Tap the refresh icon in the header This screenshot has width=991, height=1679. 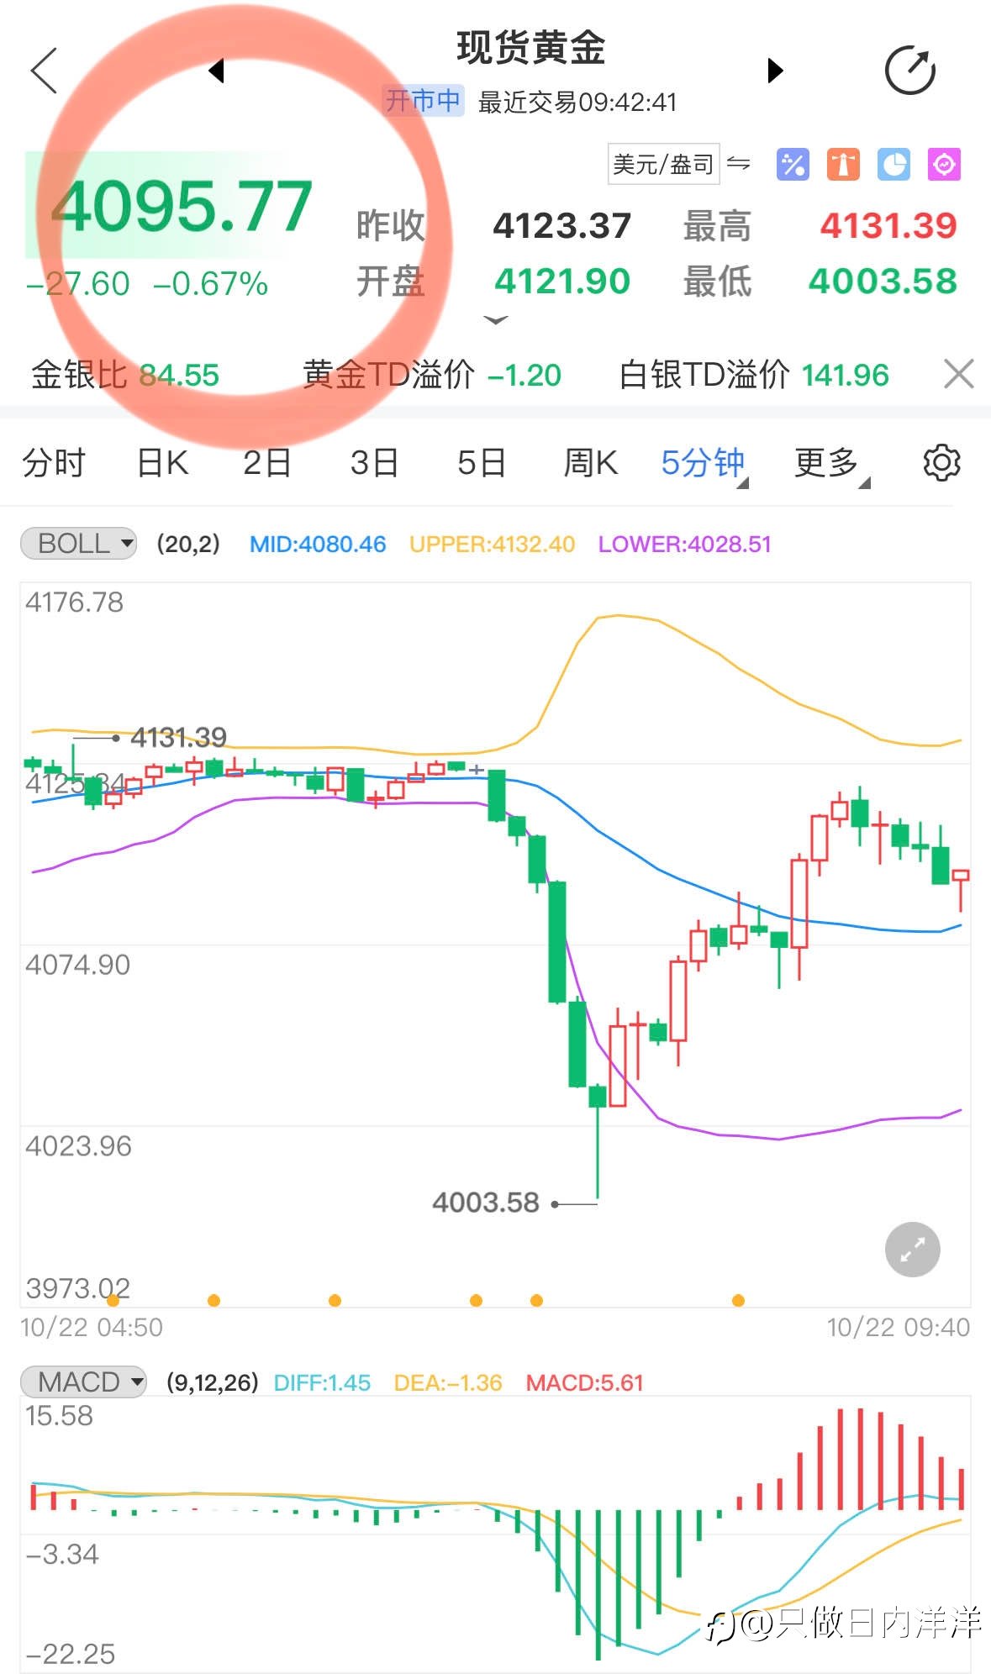tap(910, 71)
